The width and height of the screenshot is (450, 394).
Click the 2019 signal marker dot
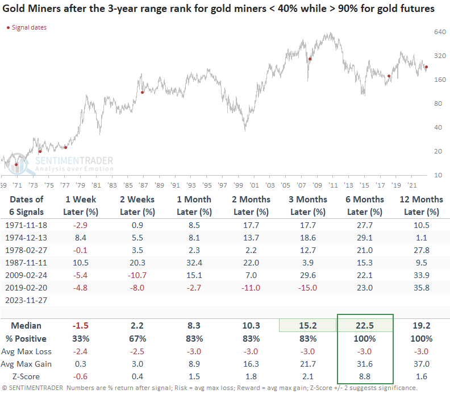click(389, 76)
